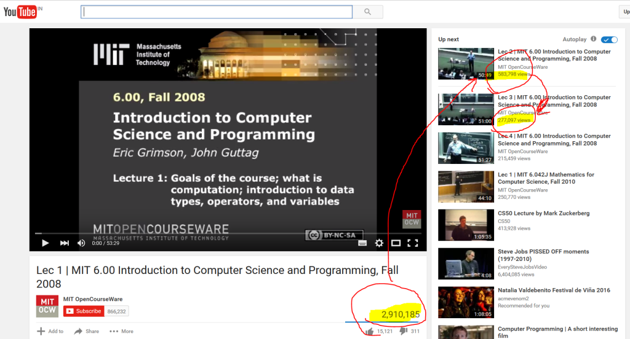630x339 pixels.
Task: Click the acmevenom2 channel name
Action: click(x=513, y=298)
